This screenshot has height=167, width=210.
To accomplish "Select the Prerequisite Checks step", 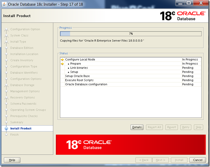I will (x=24, y=116).
